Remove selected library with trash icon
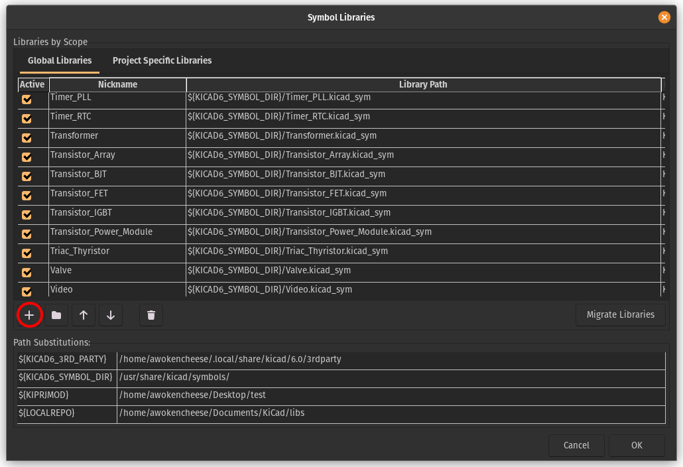 pyautogui.click(x=151, y=315)
